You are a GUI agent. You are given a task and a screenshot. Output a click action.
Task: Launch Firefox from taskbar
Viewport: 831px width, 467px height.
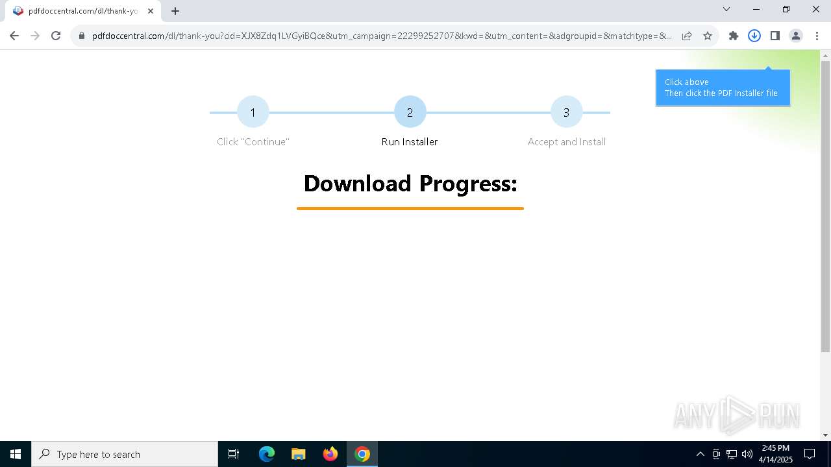pos(330,454)
